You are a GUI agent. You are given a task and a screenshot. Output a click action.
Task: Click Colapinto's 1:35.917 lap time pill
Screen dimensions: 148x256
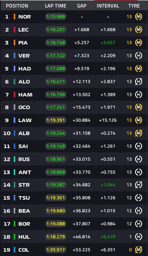pyautogui.click(x=56, y=250)
